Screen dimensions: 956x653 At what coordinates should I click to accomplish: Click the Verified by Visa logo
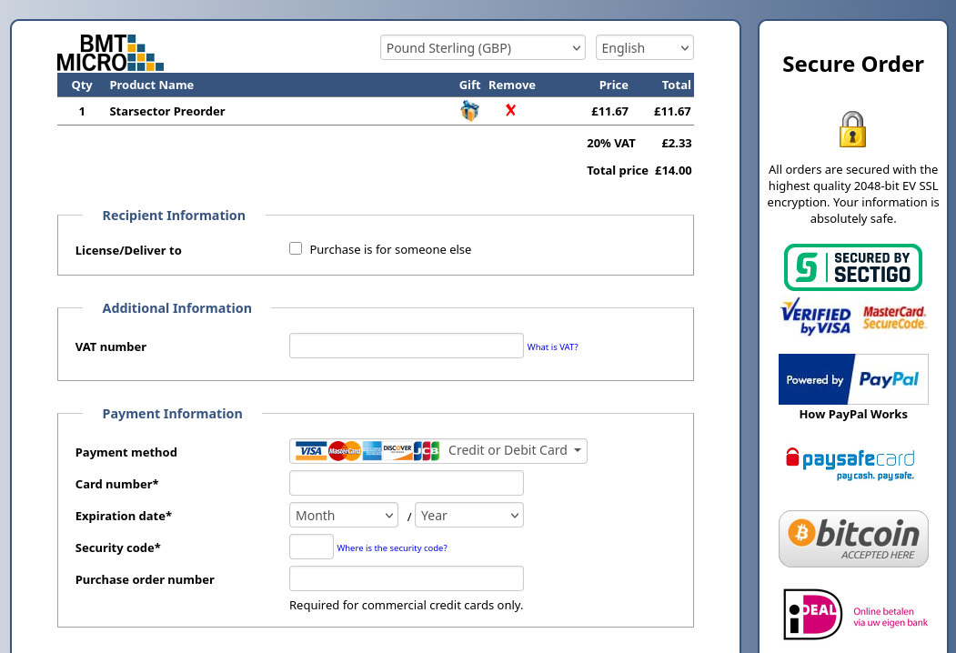pos(816,316)
